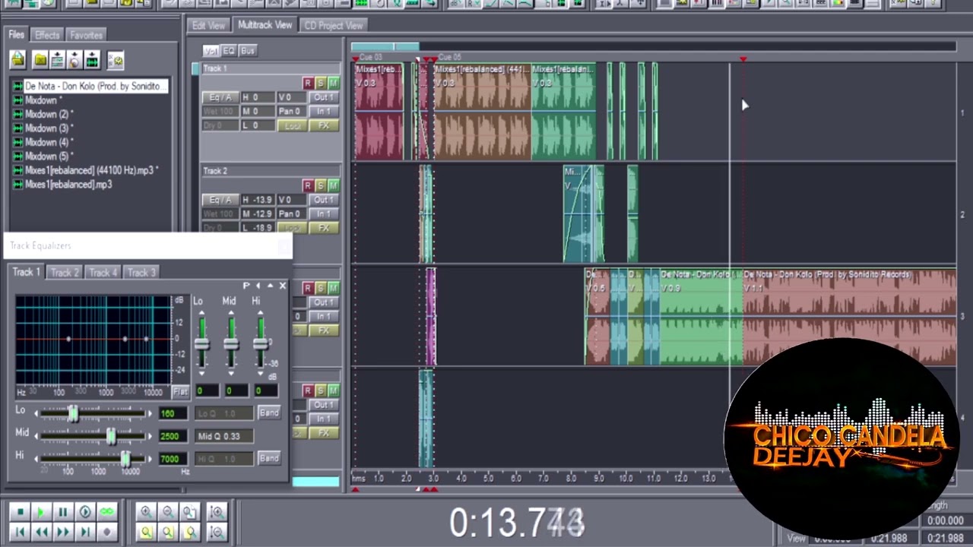Solo the fourth track with its S button
This screenshot has width=973, height=547.
320,390
